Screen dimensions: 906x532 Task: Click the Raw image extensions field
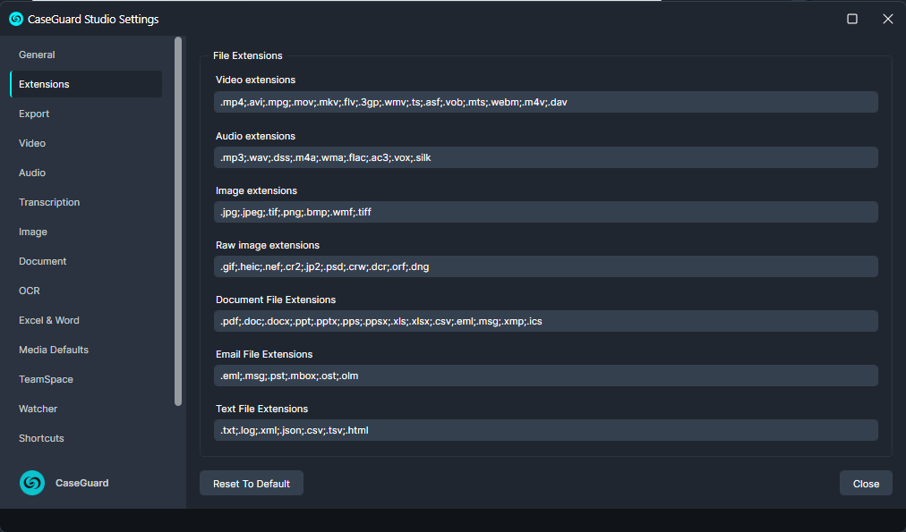point(545,266)
